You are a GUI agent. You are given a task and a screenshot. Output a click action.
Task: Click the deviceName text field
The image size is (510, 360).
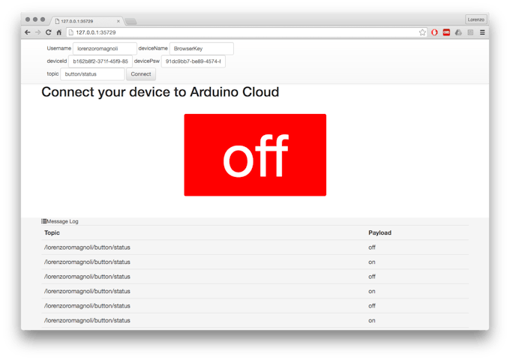(x=201, y=49)
